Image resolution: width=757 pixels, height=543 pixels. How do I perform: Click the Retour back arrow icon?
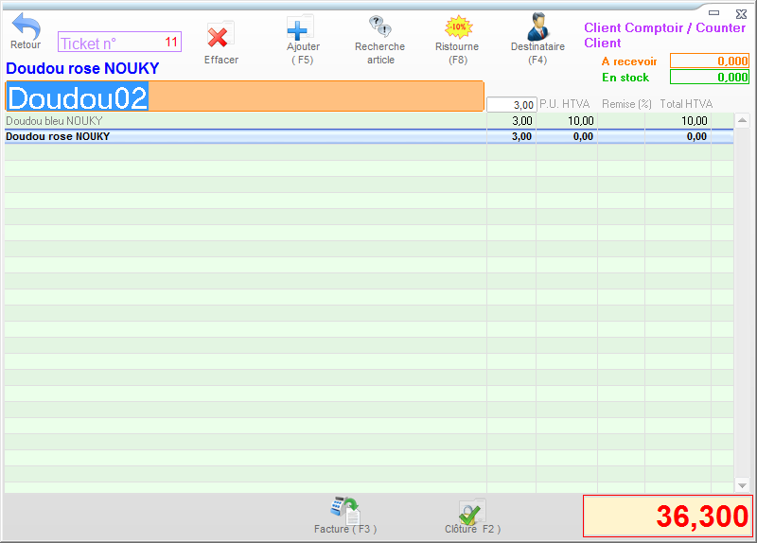pyautogui.click(x=26, y=26)
